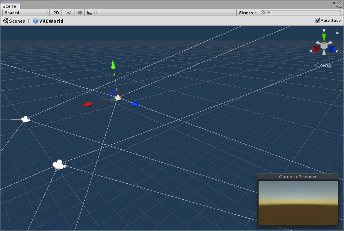Screen dimensions: 344x231
Task: Toggle the scene view rotation lock icon
Action: (337, 32)
